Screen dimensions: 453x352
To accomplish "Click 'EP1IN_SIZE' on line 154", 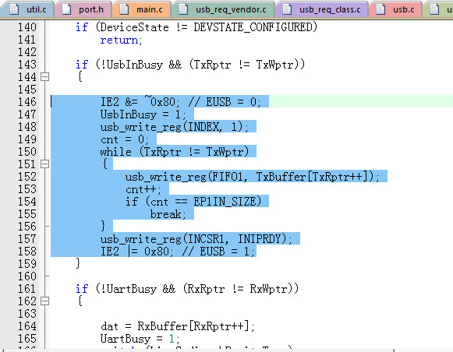I will point(225,202).
